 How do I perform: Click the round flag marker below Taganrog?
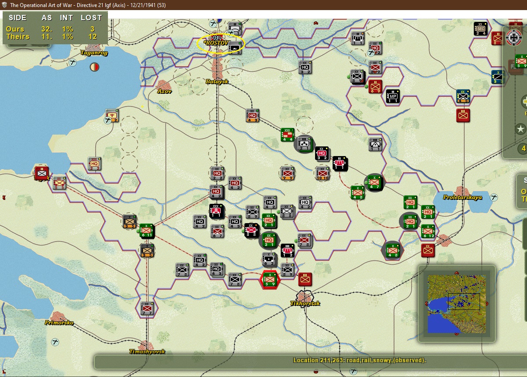coord(94,67)
